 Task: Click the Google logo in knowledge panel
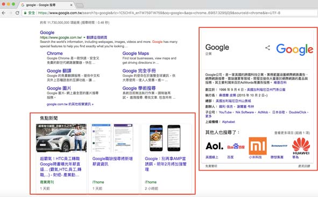pyautogui.click(x=295, y=49)
